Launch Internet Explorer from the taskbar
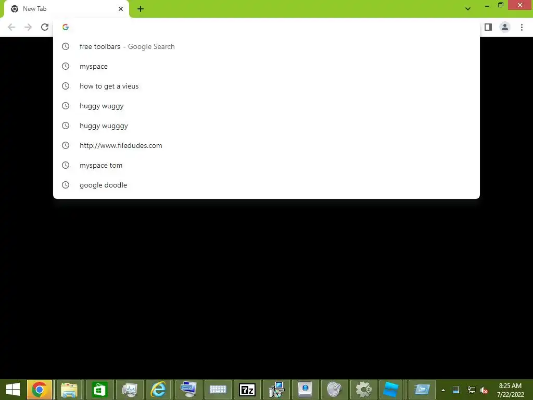The width and height of the screenshot is (533, 400). point(158,390)
